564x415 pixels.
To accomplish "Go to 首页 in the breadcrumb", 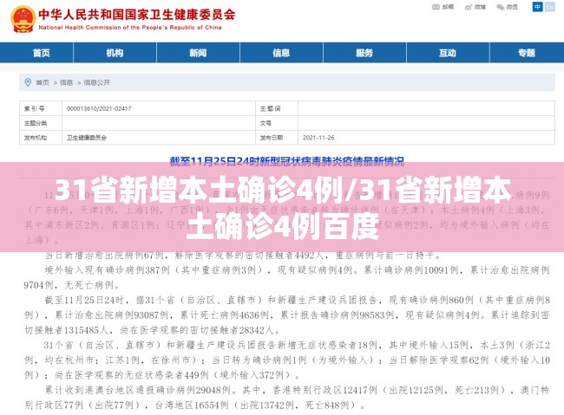I will (43, 82).
